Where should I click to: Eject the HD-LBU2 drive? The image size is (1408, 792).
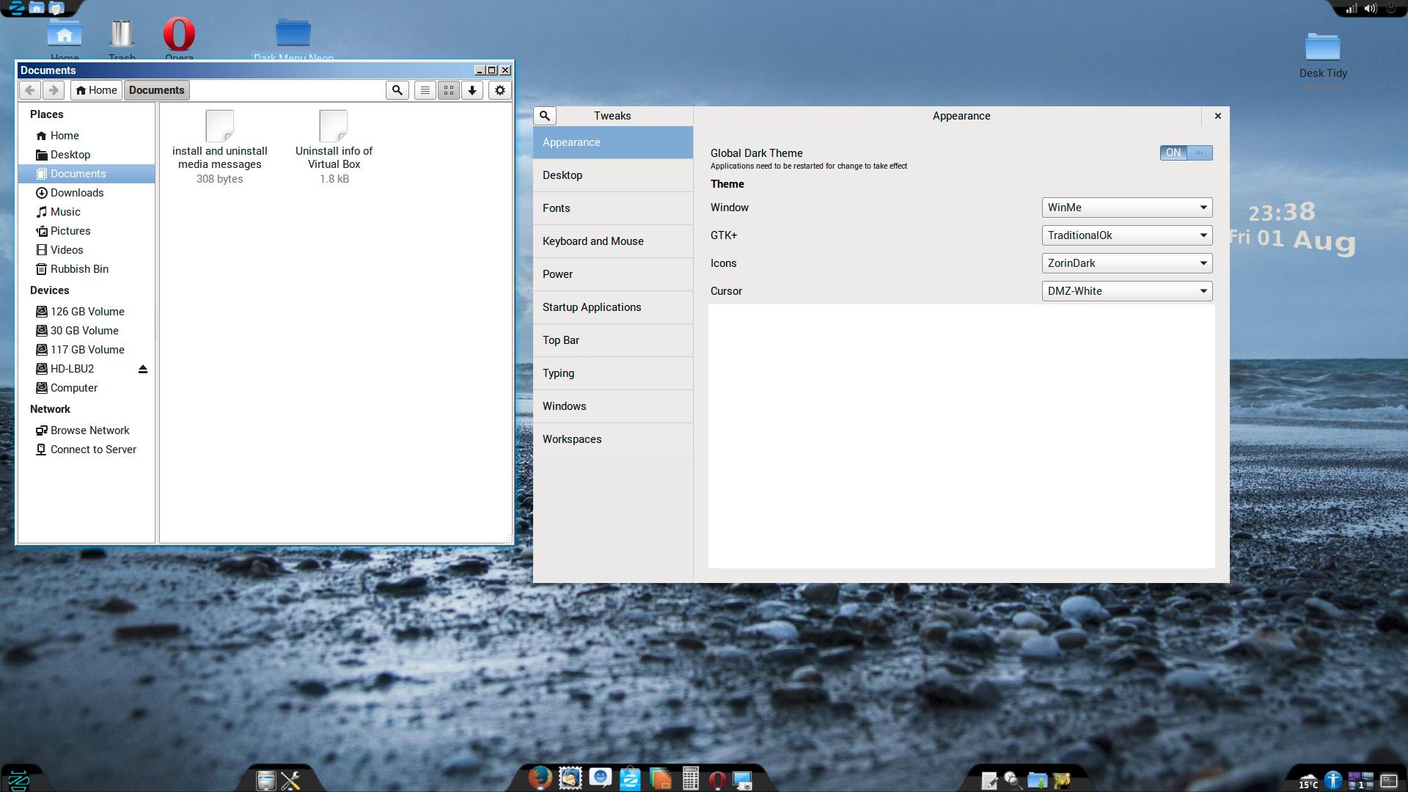(x=143, y=369)
